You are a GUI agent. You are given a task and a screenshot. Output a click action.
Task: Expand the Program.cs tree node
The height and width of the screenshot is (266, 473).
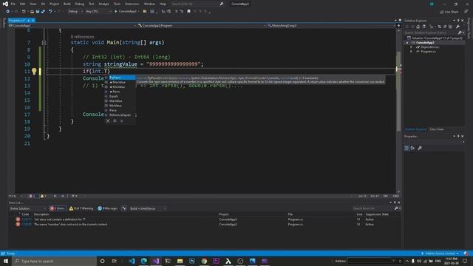coord(411,52)
